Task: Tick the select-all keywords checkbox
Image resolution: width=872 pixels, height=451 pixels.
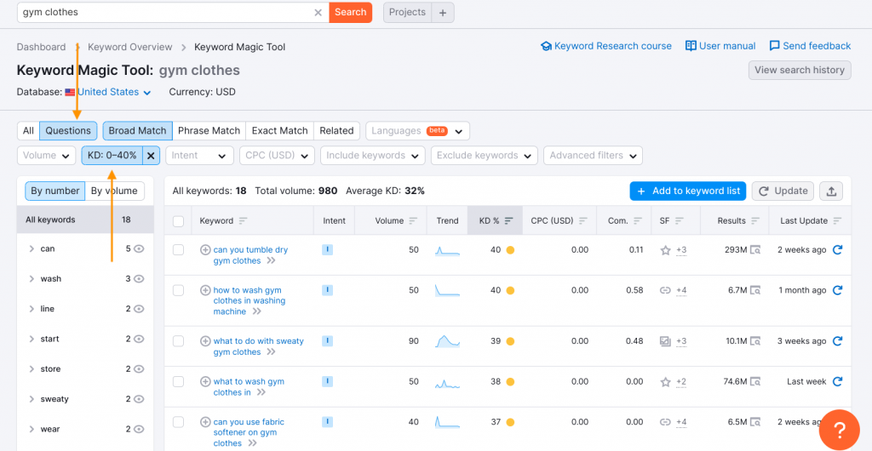Action: pyautogui.click(x=178, y=221)
